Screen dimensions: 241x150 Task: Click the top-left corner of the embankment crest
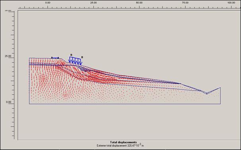[29, 58]
